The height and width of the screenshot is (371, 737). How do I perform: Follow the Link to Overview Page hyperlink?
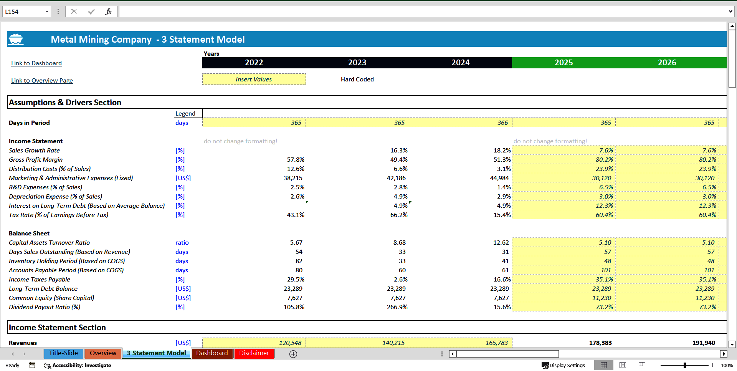coord(42,81)
